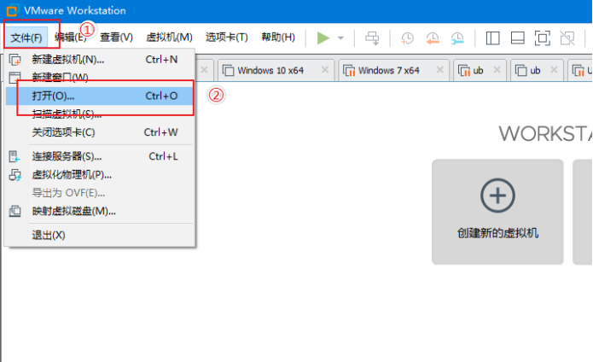The height and width of the screenshot is (362, 593).
Task: Enter full screen mode icon
Action: (543, 38)
